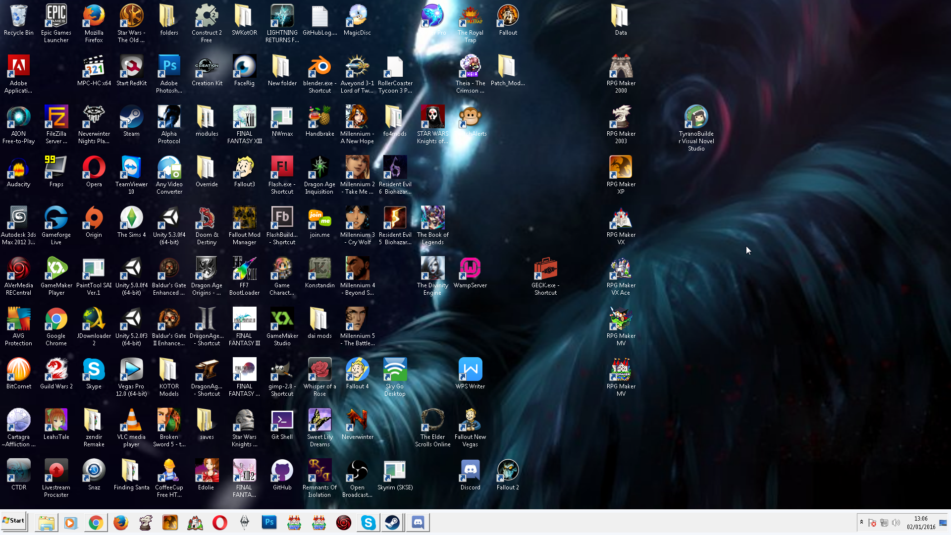Select The Royal Trap icon
Image resolution: width=951 pixels, height=535 pixels.
[470, 24]
